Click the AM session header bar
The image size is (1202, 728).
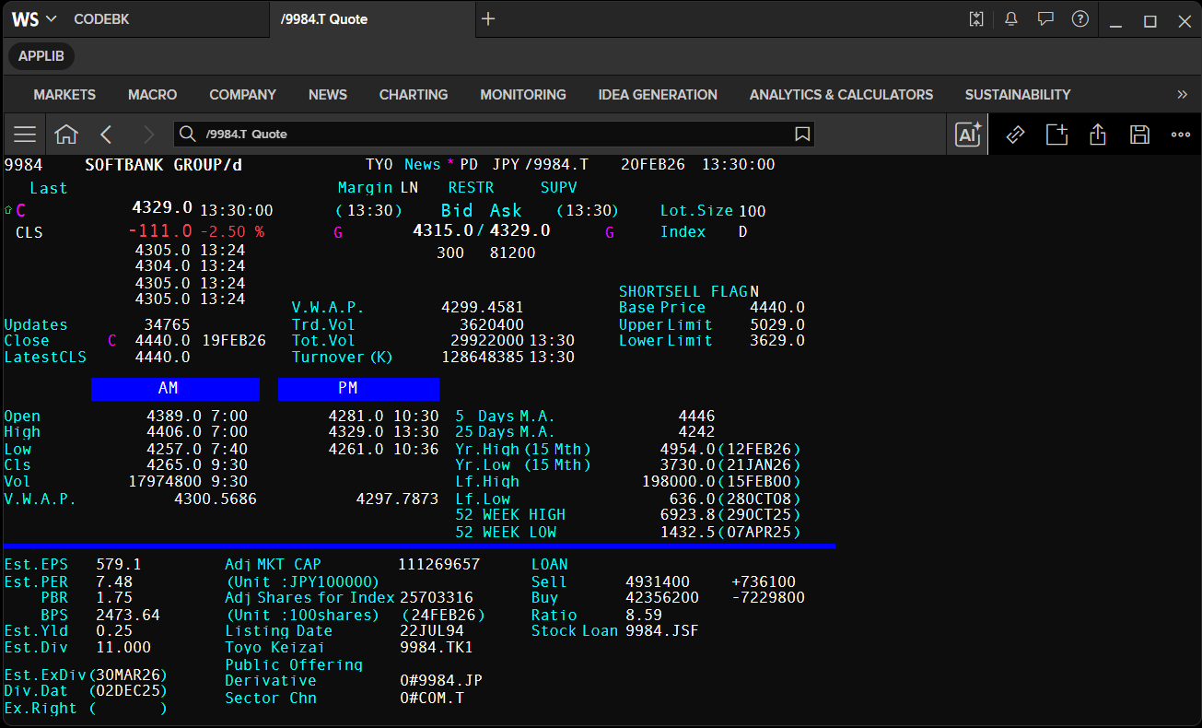tap(175, 389)
